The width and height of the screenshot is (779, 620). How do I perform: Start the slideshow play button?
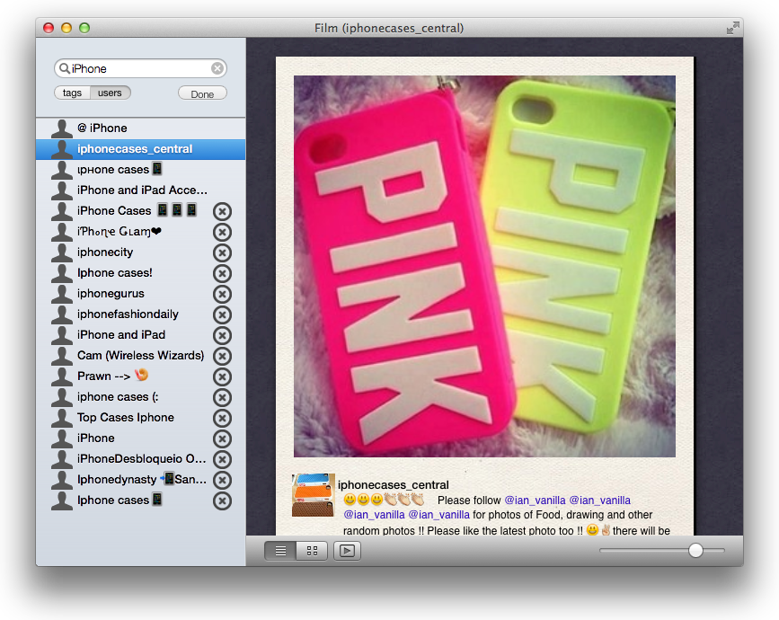(x=347, y=551)
